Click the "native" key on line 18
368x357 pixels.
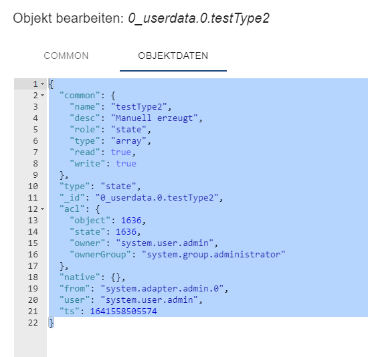80,277
